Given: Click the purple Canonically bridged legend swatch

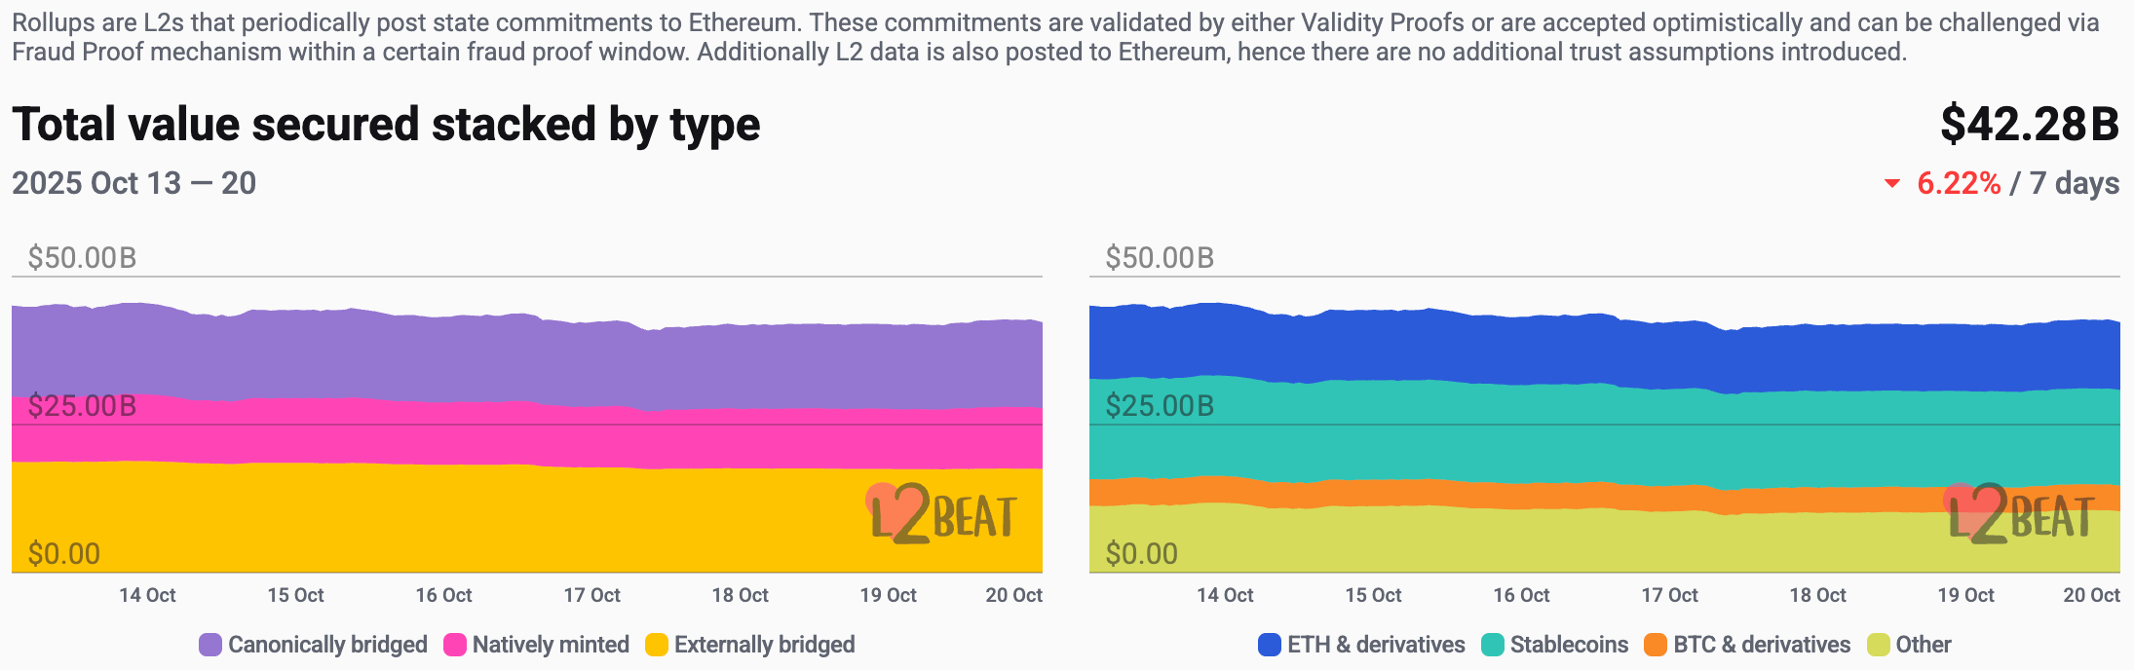Looking at the screenshot, I should coord(210,645).
